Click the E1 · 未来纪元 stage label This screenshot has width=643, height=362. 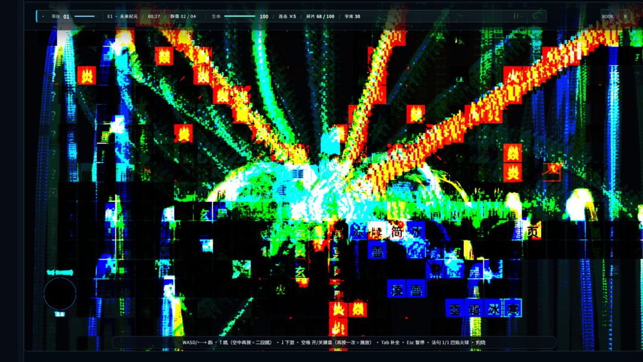(123, 17)
